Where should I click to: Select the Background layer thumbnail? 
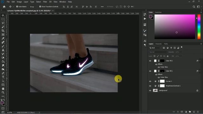click(x=155, y=91)
